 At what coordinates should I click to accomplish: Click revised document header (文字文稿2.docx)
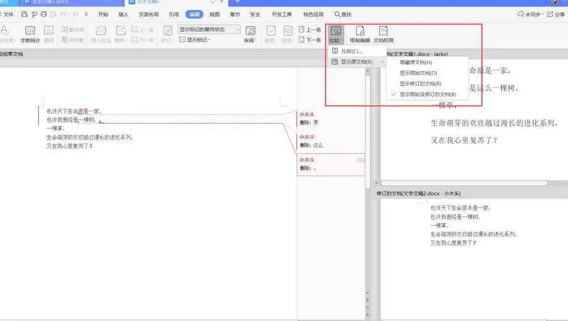pos(418,194)
